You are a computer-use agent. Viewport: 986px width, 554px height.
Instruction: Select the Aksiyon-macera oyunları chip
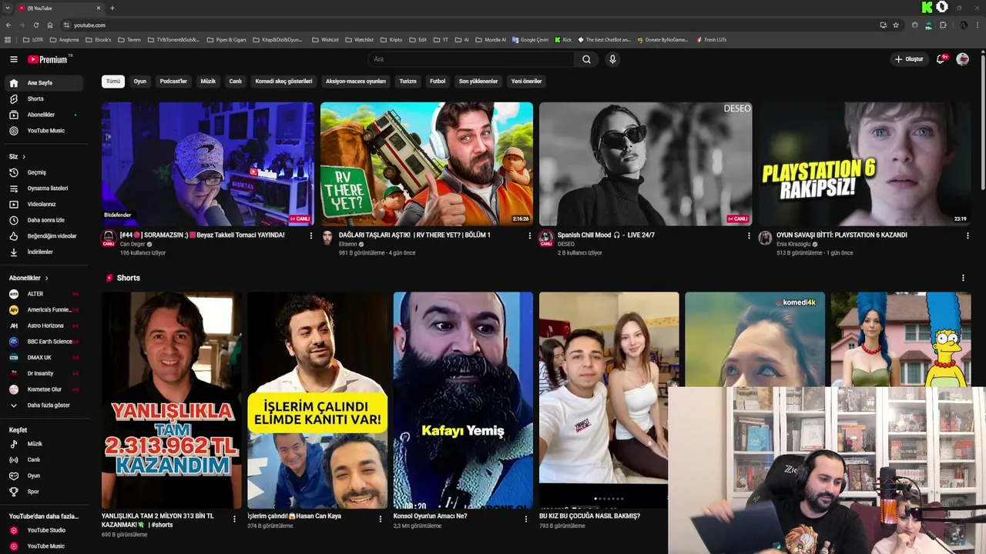(356, 81)
